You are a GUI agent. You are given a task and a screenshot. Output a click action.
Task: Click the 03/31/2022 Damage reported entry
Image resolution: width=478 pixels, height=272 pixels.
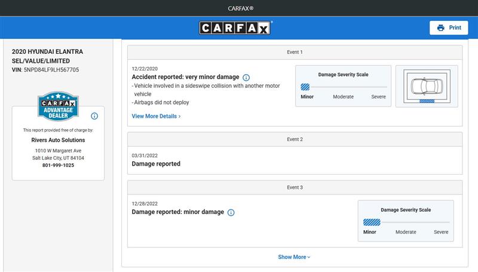156,164
